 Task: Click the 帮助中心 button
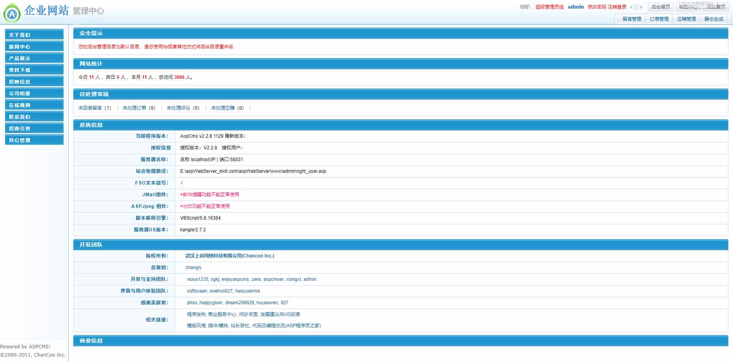point(689,7)
